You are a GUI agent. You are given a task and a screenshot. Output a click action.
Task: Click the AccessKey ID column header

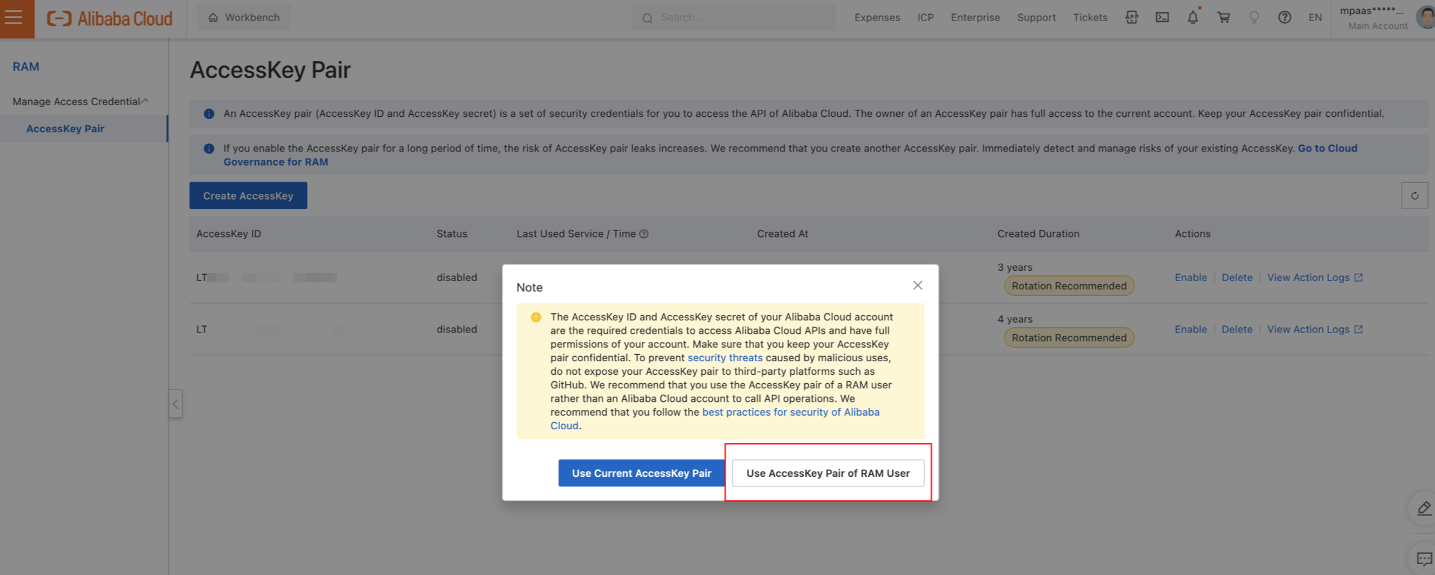(229, 234)
